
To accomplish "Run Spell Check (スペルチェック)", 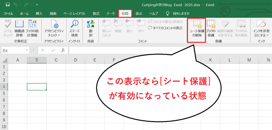I will point(8,29).
